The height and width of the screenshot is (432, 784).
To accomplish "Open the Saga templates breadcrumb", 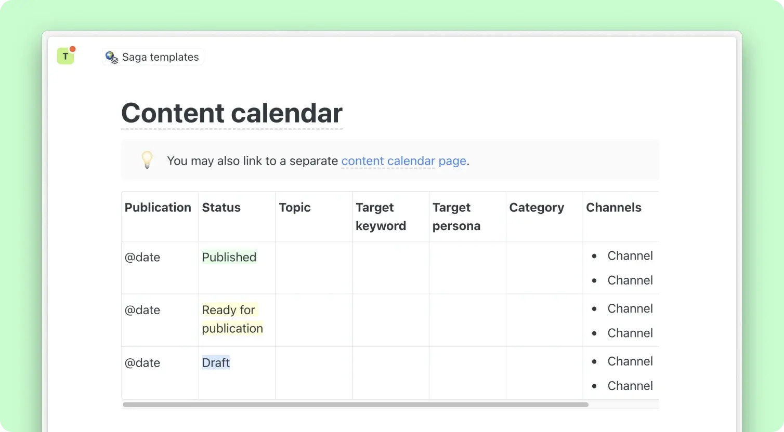I will (x=160, y=57).
